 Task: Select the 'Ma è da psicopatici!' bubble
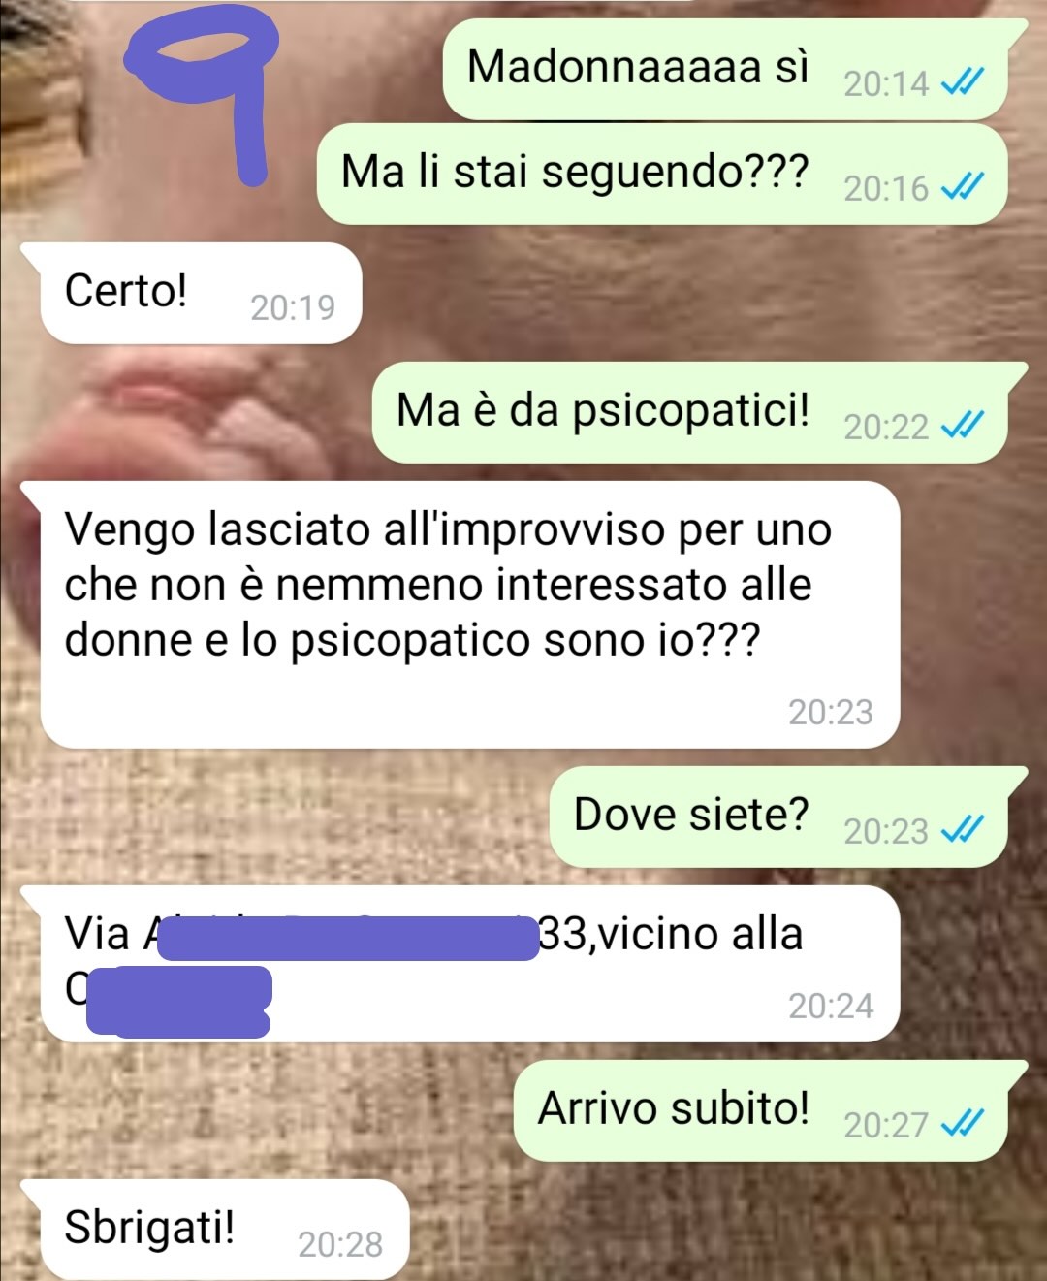(699, 412)
